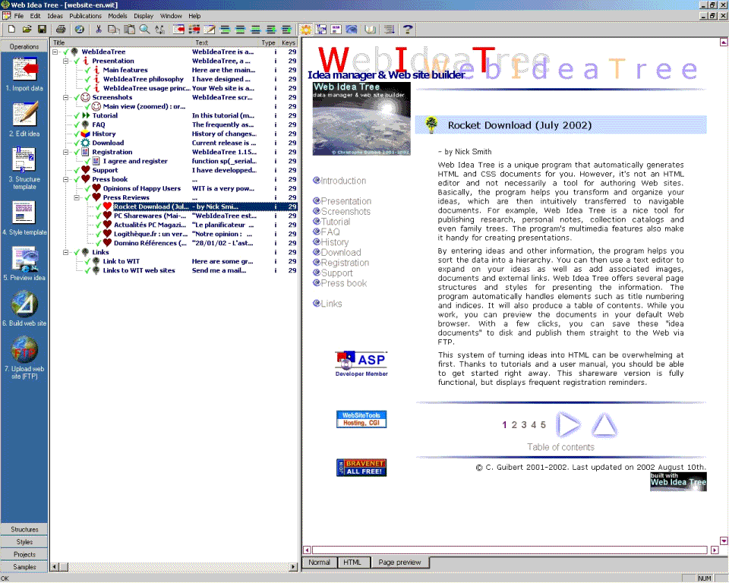This screenshot has height=583, width=729.
Task: Launch Upload web site (FTP) operation
Action: coord(24,350)
